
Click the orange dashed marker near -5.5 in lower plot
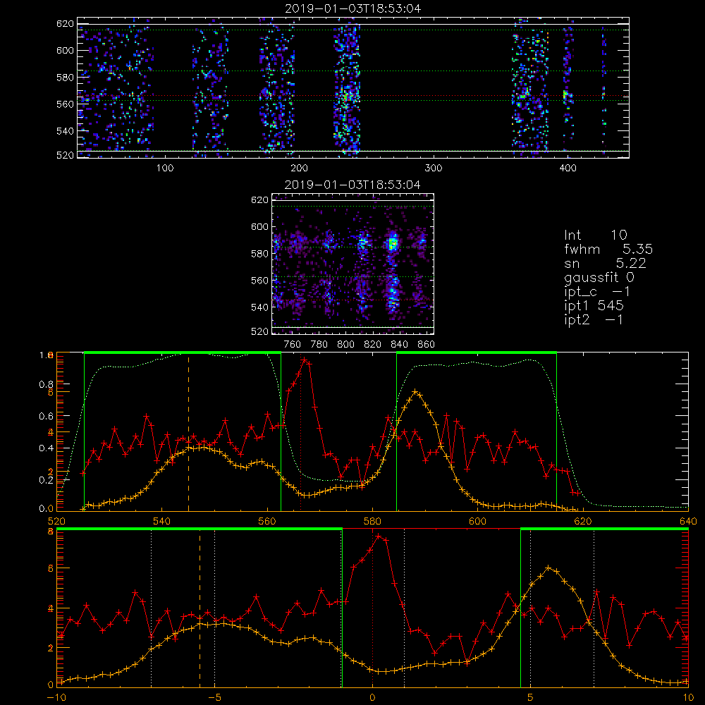(200, 608)
